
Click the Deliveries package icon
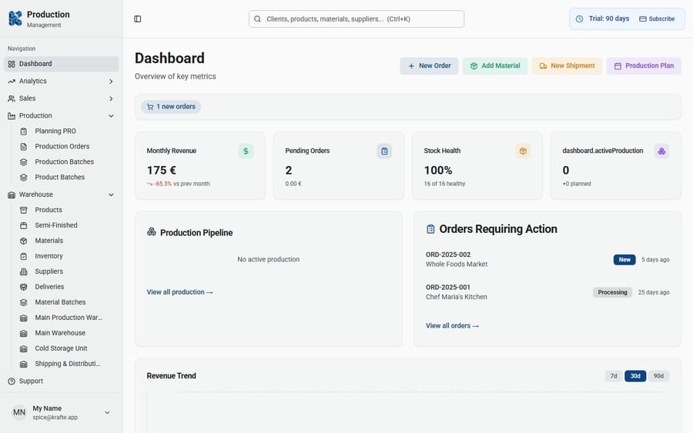(x=24, y=287)
